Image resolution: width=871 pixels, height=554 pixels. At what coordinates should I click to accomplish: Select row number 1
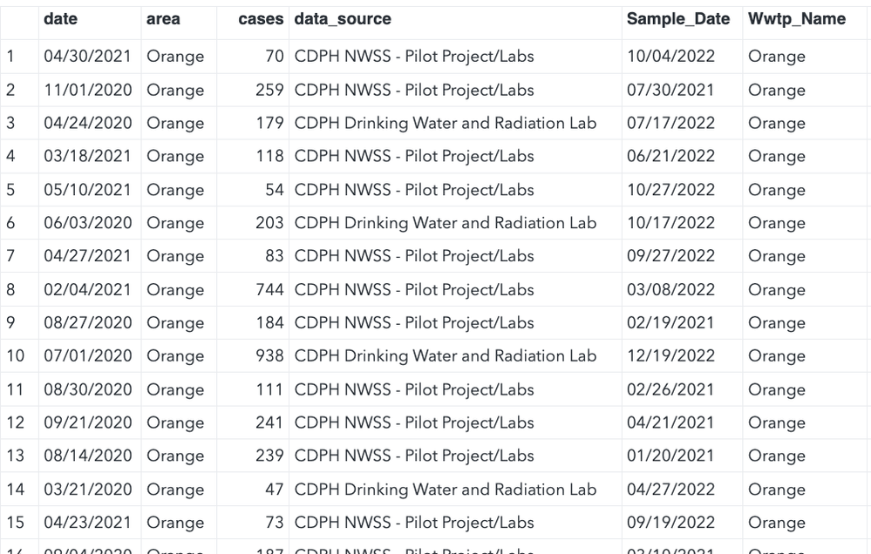click(10, 57)
